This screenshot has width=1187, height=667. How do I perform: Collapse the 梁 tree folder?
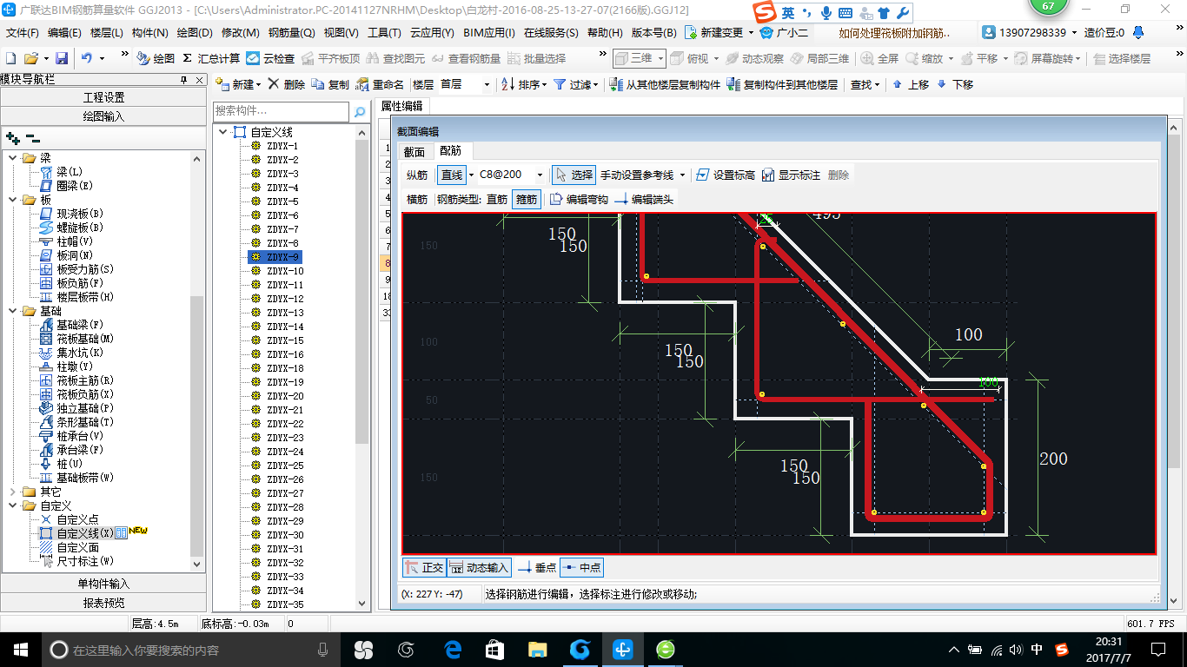point(13,158)
